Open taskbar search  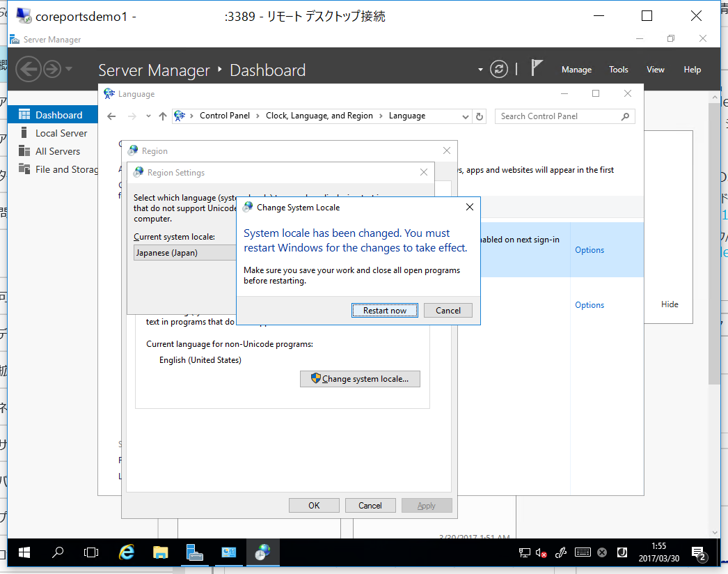point(58,552)
